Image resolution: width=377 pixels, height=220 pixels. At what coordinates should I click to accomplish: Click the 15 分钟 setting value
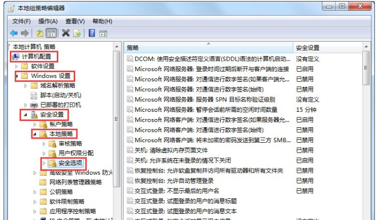pyautogui.click(x=306, y=110)
